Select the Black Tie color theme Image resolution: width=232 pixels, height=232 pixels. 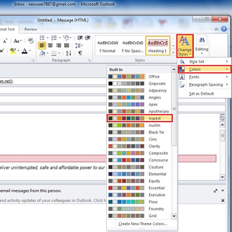[x=139, y=132]
